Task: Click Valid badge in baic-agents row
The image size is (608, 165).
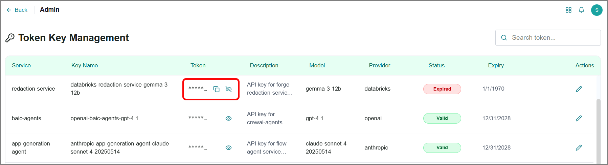Action: pos(442,118)
